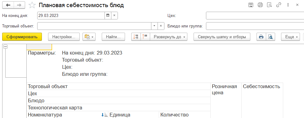Print report with toolbar printer icon

coord(261,37)
